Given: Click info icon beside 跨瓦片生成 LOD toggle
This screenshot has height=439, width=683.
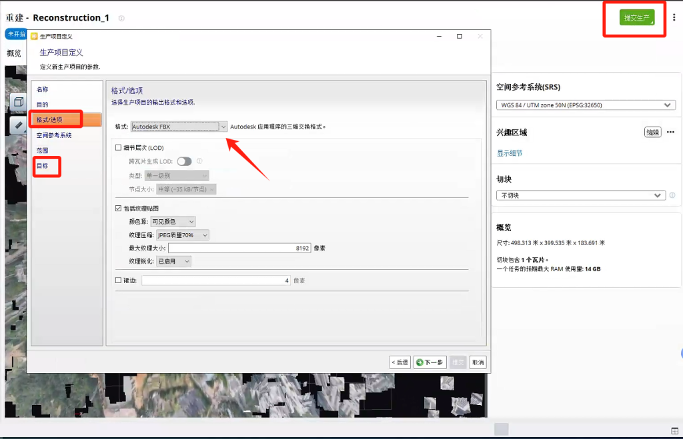Looking at the screenshot, I should 199,161.
